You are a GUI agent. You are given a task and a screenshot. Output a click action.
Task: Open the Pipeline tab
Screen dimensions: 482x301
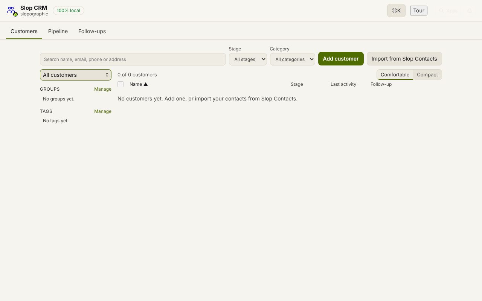point(58,31)
